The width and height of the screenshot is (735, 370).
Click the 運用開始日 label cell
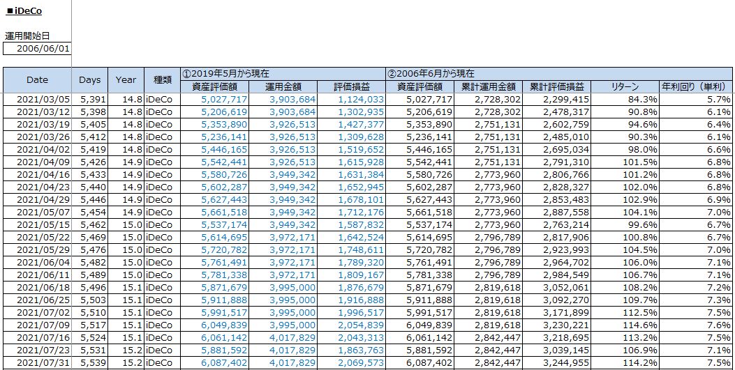coord(28,36)
